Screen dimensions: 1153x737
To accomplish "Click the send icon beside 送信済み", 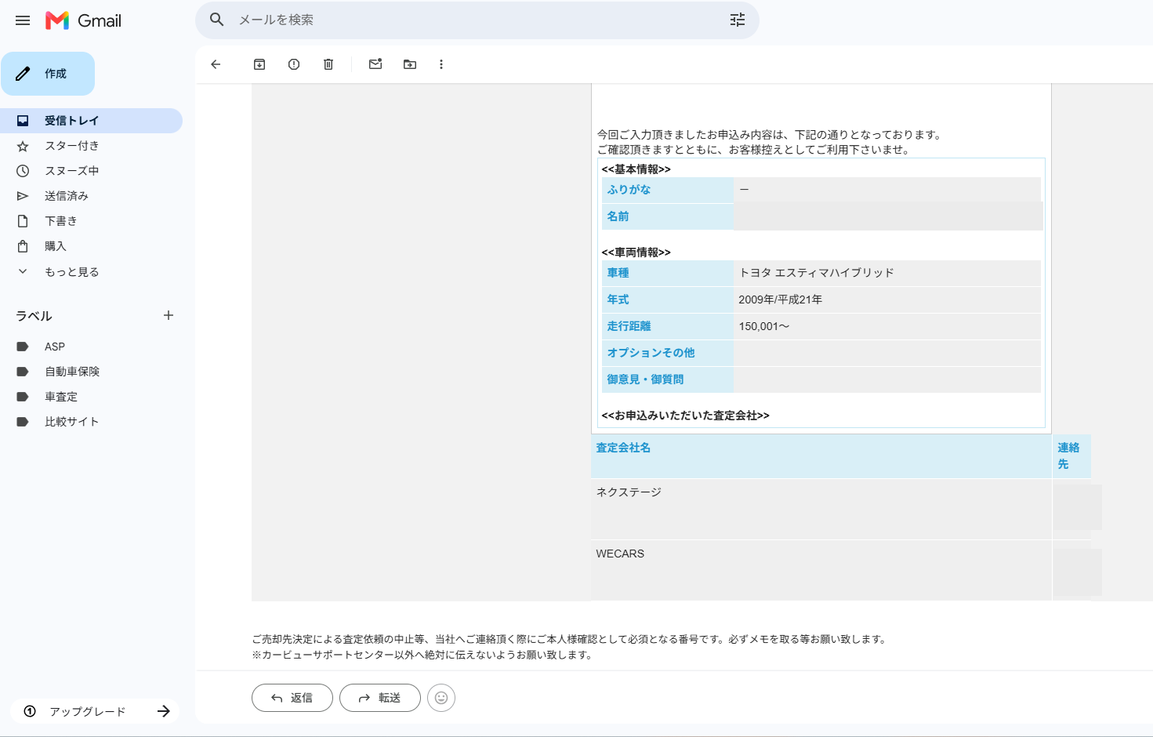I will tap(23, 196).
